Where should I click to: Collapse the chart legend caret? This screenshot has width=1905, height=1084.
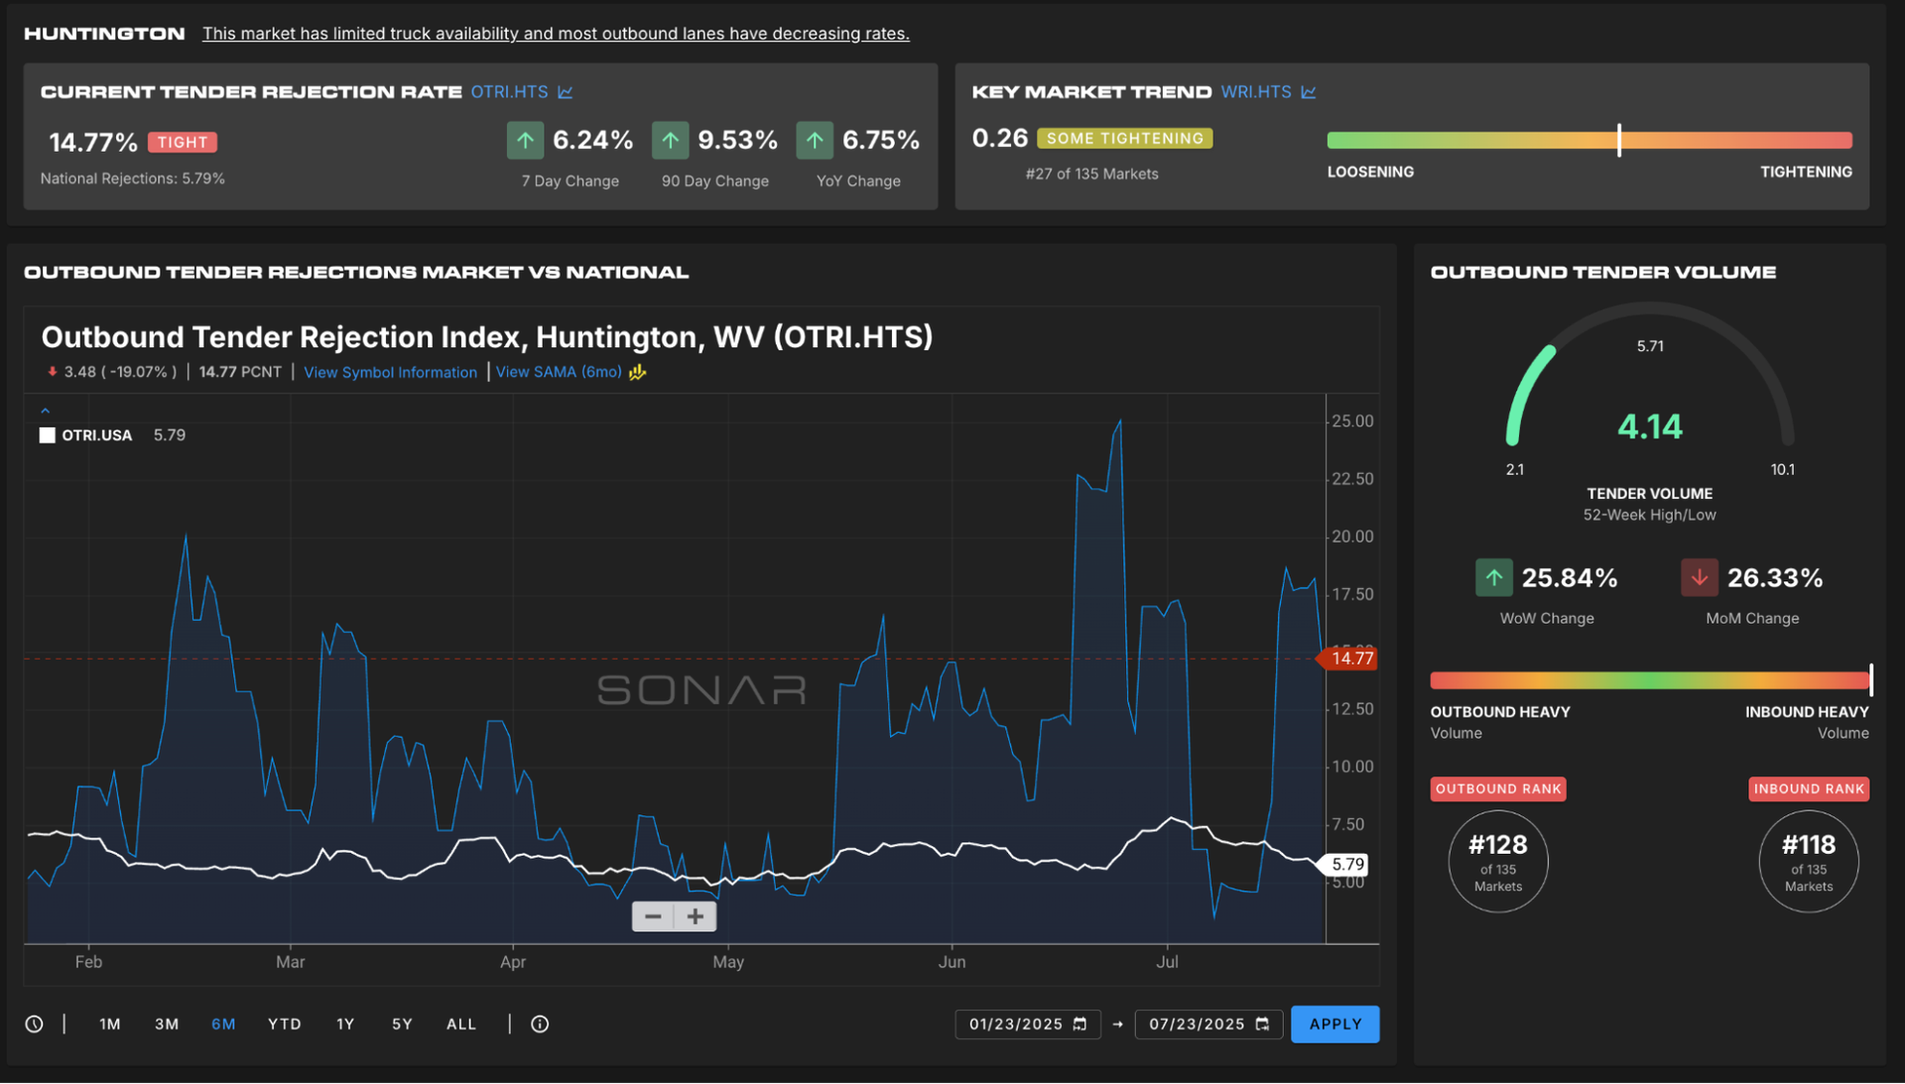[x=45, y=410]
